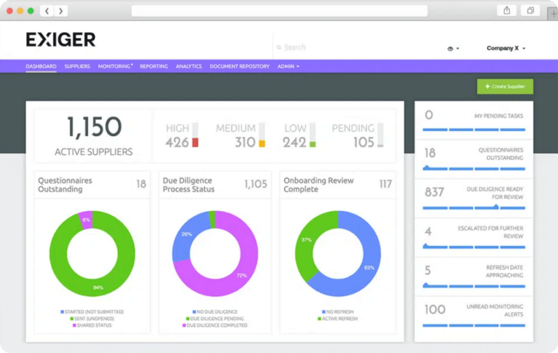Screen dimensions: 558x353
Task: Click the browser share icon
Action: 507,11
